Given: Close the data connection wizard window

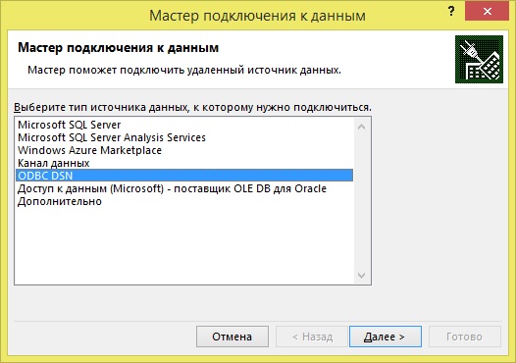Looking at the screenshot, I should coord(487,11).
